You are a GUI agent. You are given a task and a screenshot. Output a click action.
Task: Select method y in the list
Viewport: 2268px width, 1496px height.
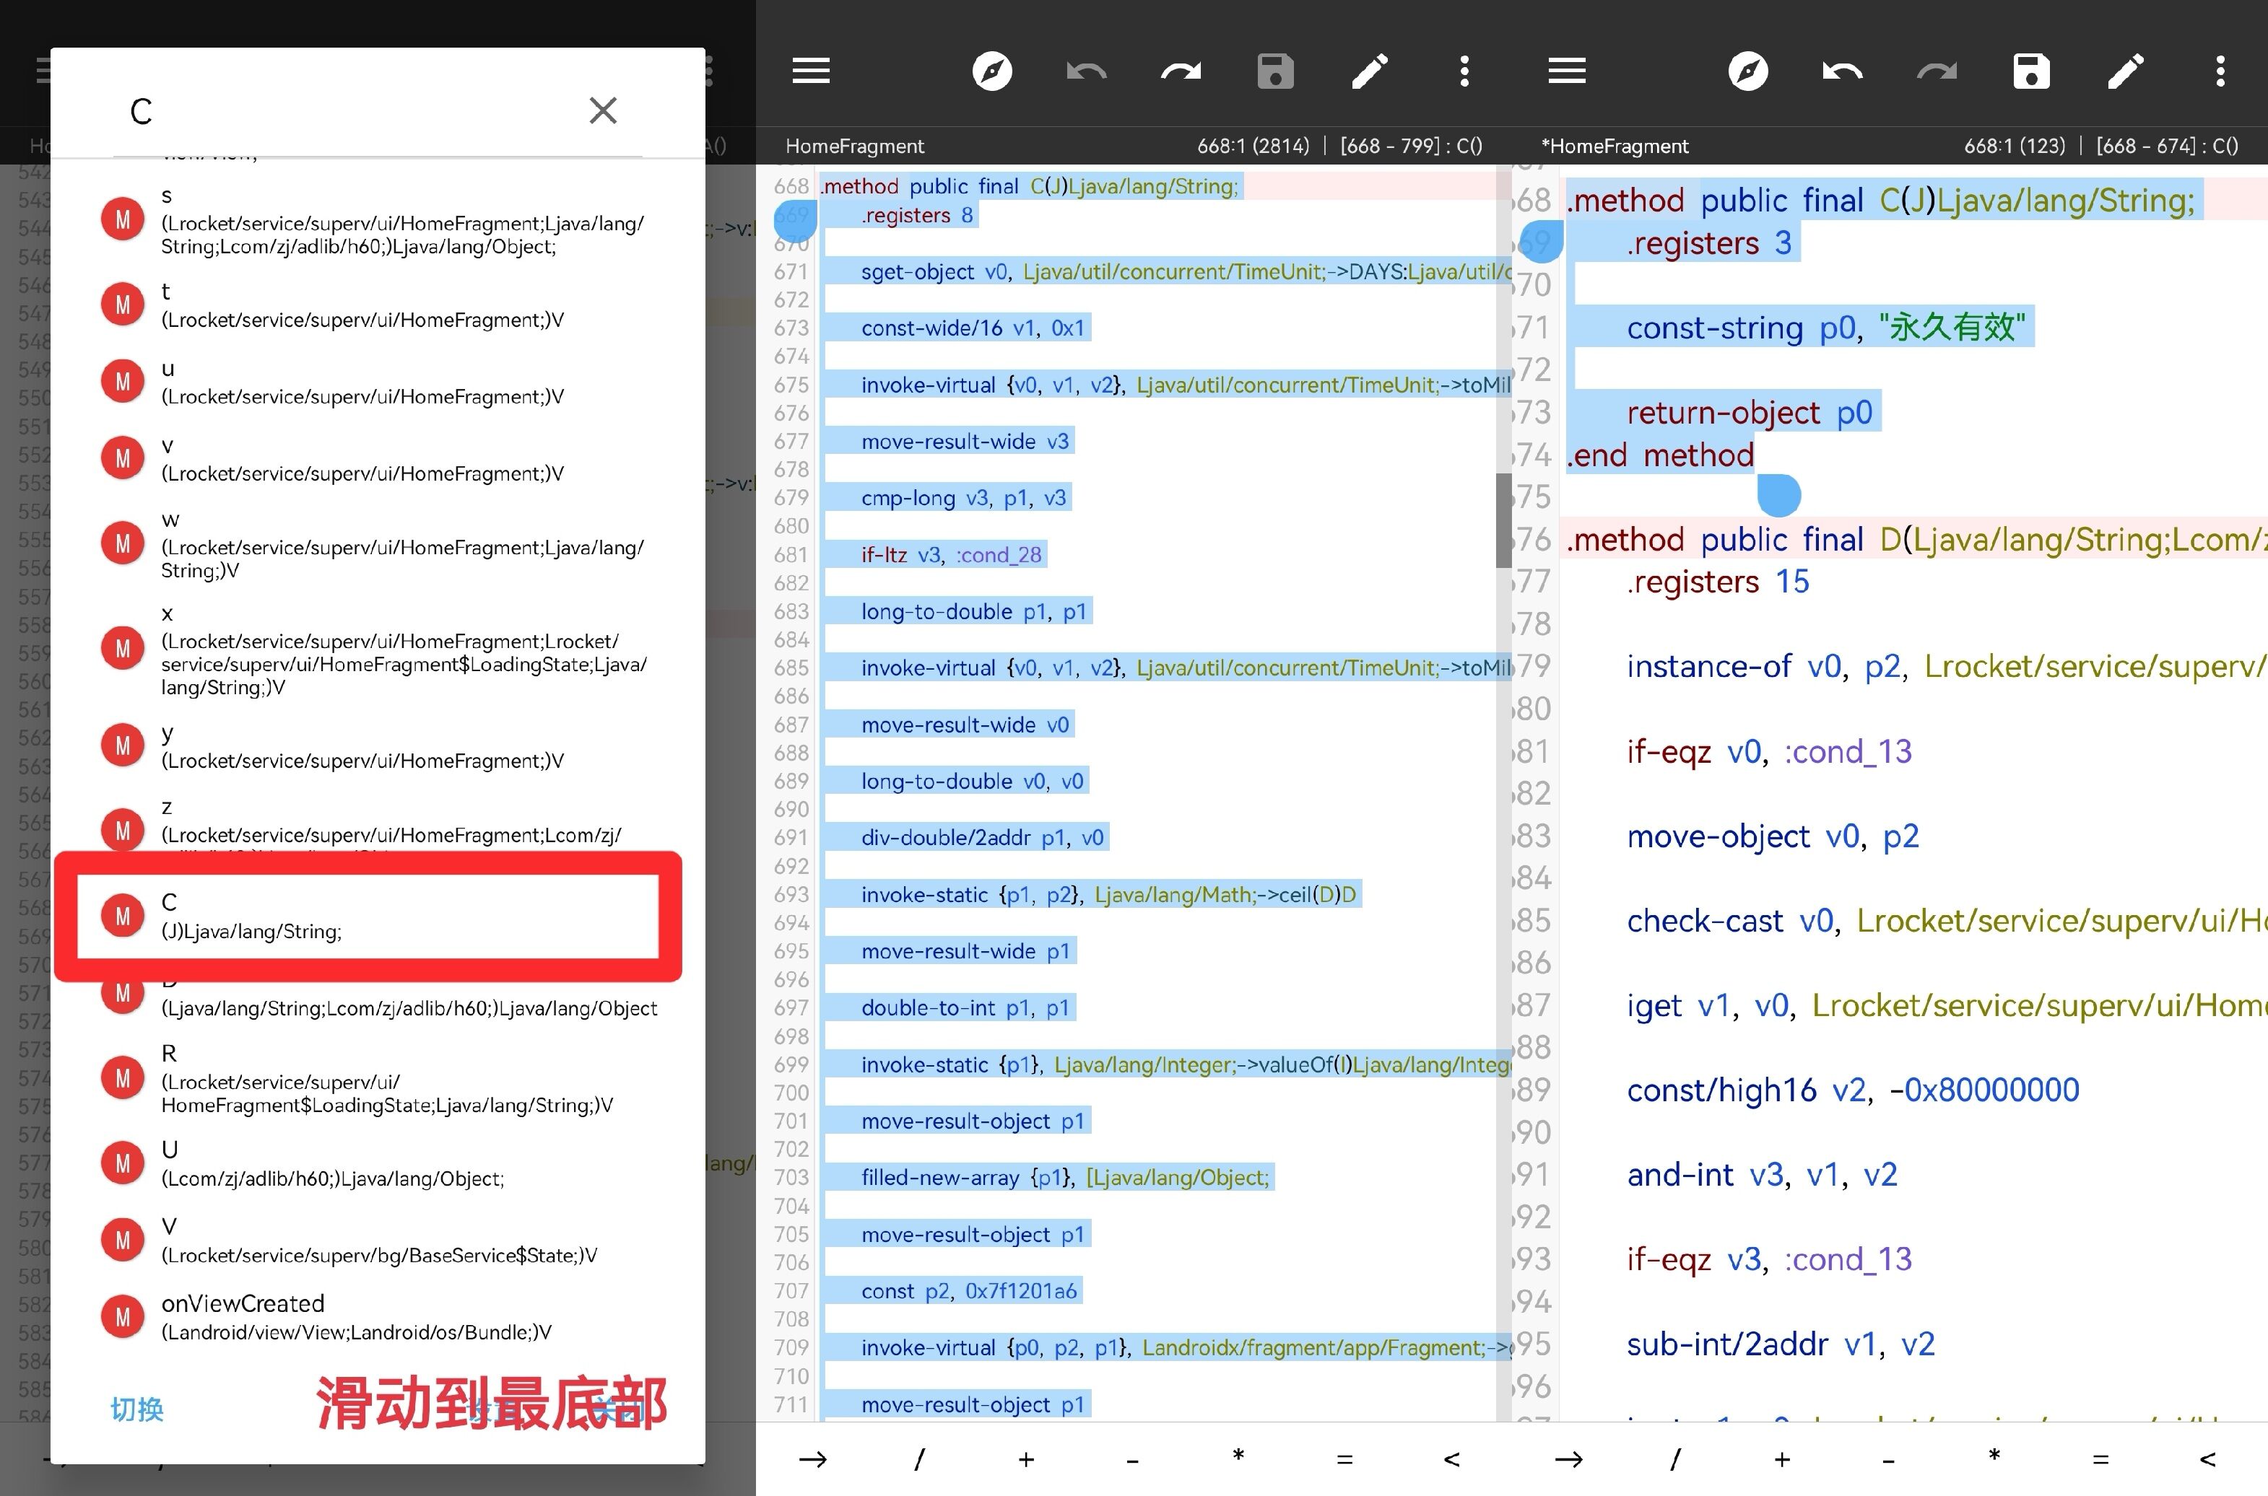click(x=378, y=746)
